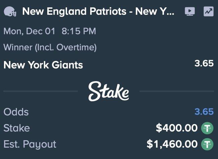The width and height of the screenshot is (218, 159).
Task: Open the New England Patriots match title
Action: (98, 12)
